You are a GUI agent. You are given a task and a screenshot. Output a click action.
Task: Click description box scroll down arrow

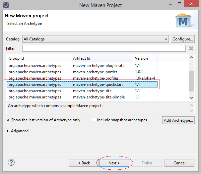(191, 111)
